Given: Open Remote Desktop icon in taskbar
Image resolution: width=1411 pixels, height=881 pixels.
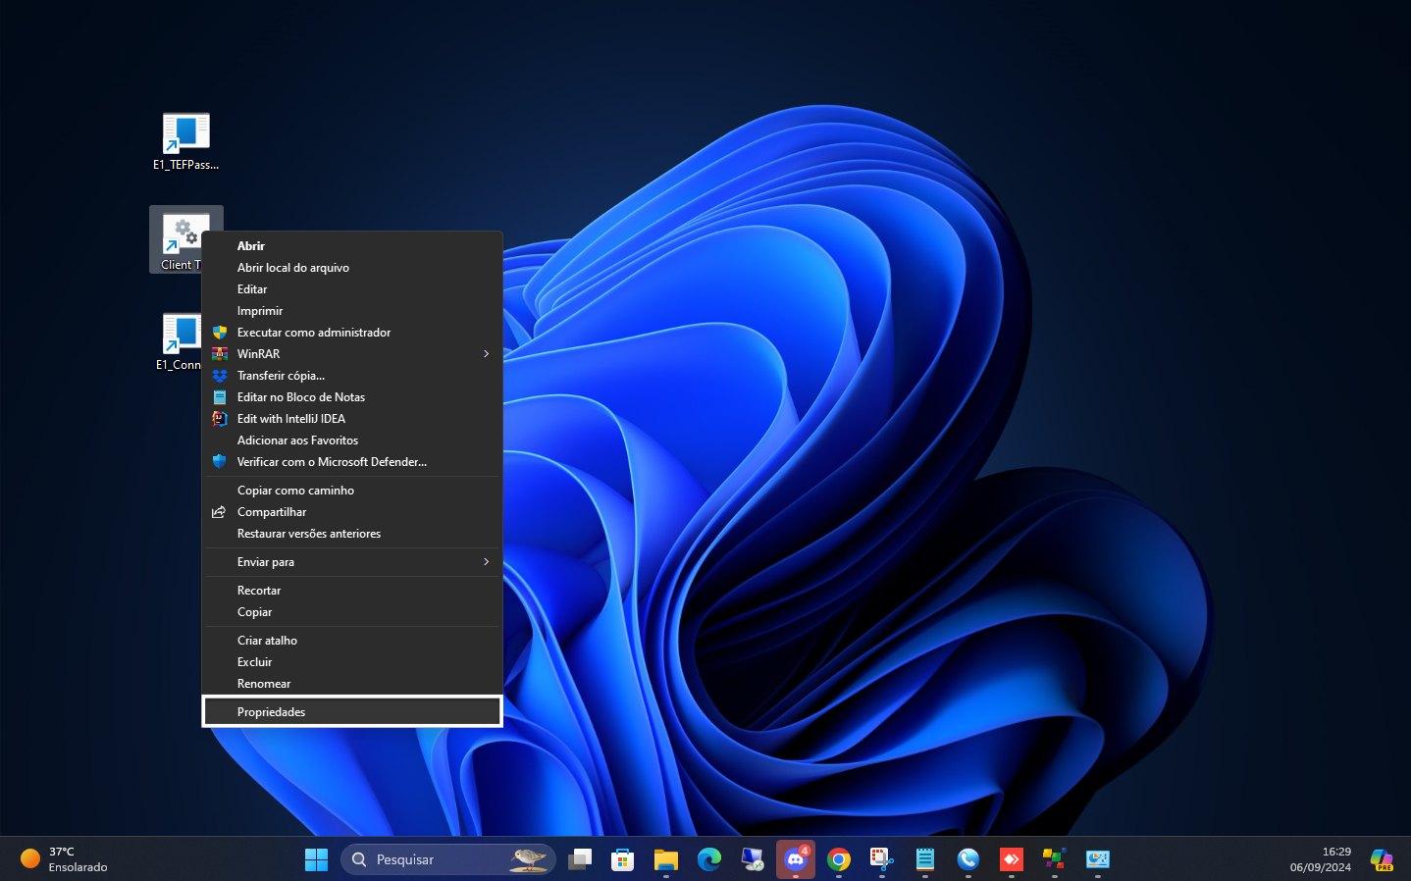Looking at the screenshot, I should click(753, 859).
